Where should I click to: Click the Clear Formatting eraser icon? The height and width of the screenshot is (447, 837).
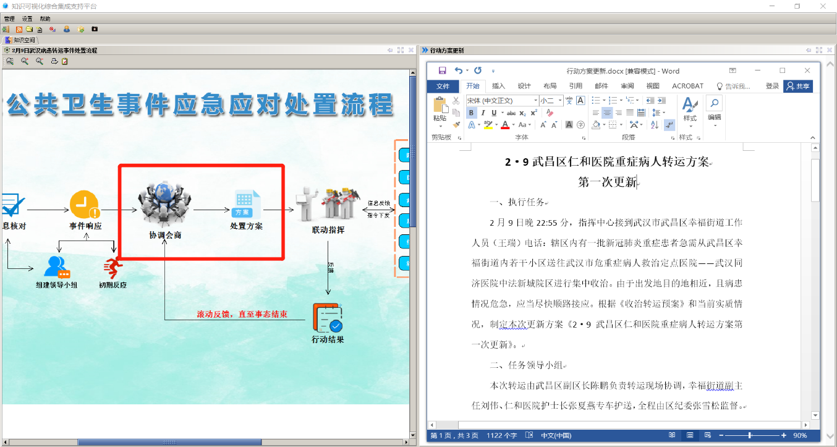click(x=550, y=113)
